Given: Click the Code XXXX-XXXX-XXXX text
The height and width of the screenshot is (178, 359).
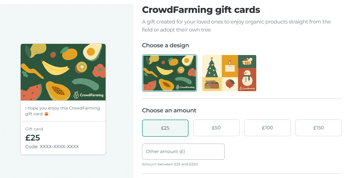Looking at the screenshot, I should click(52, 147).
